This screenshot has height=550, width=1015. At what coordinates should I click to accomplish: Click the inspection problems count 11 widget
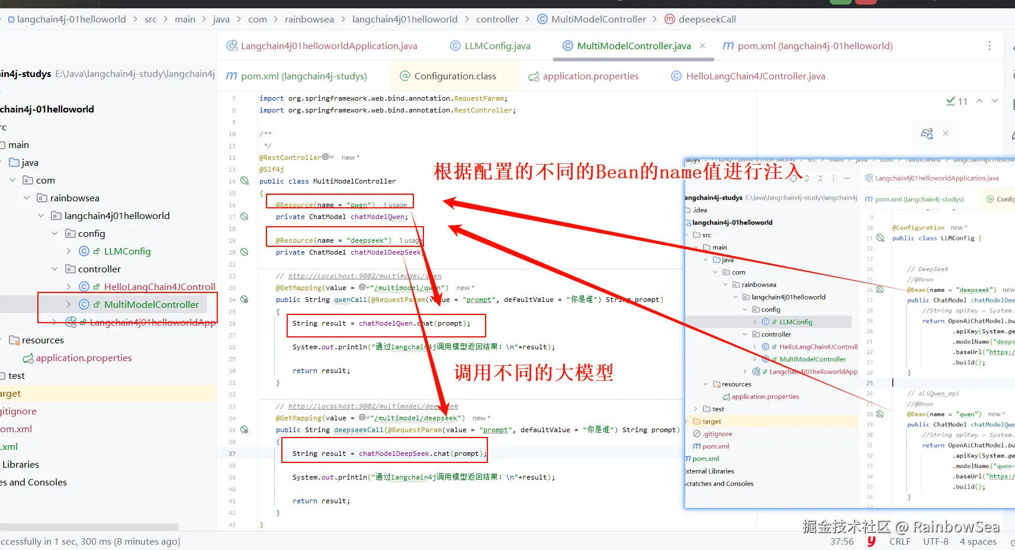click(x=957, y=101)
